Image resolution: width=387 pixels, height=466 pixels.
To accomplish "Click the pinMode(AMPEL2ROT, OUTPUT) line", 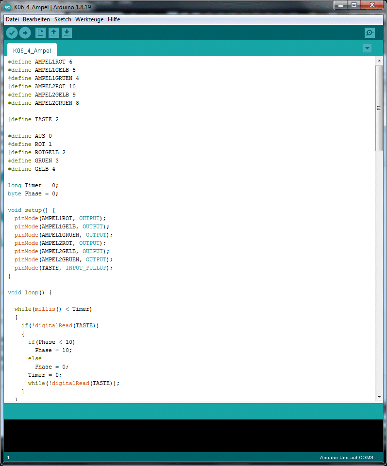I will click(60, 243).
